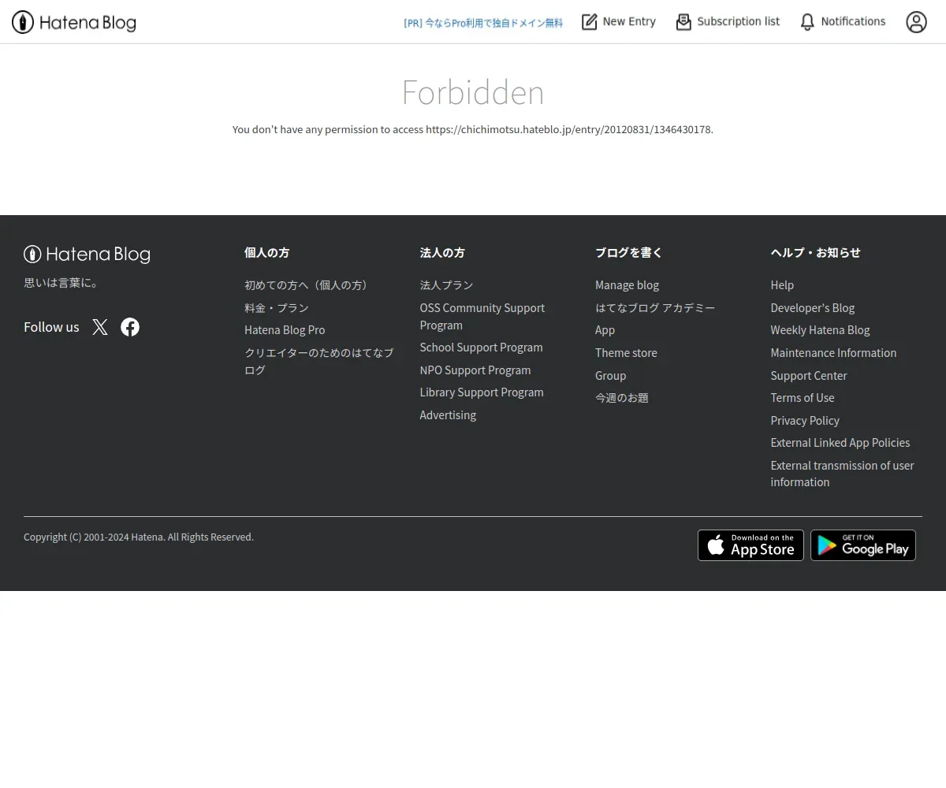
Task: Open Library Support Program link
Action: tap(482, 392)
